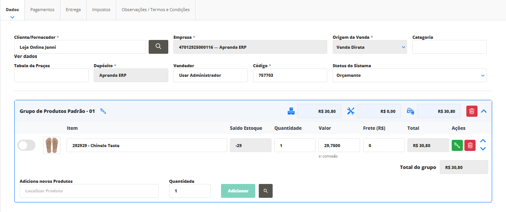Click the red trash icon in group header
The image size is (506, 212).
click(472, 111)
